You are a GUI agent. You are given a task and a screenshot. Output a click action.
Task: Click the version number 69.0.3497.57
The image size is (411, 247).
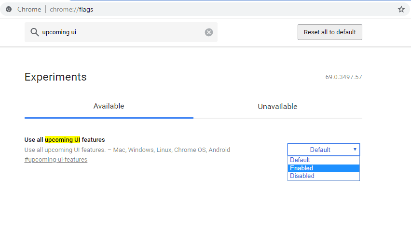point(343,77)
